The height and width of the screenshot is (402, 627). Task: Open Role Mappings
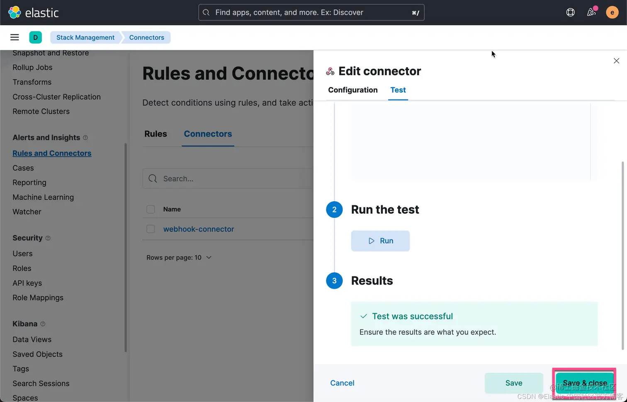[x=38, y=298]
